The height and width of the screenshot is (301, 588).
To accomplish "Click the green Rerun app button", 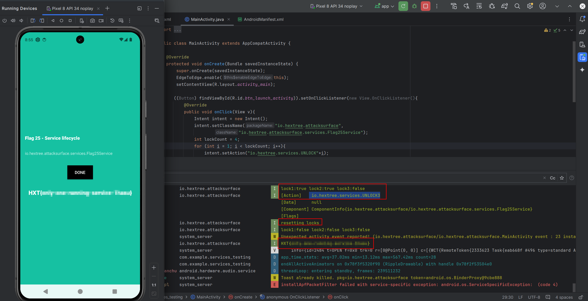I will tap(403, 6).
